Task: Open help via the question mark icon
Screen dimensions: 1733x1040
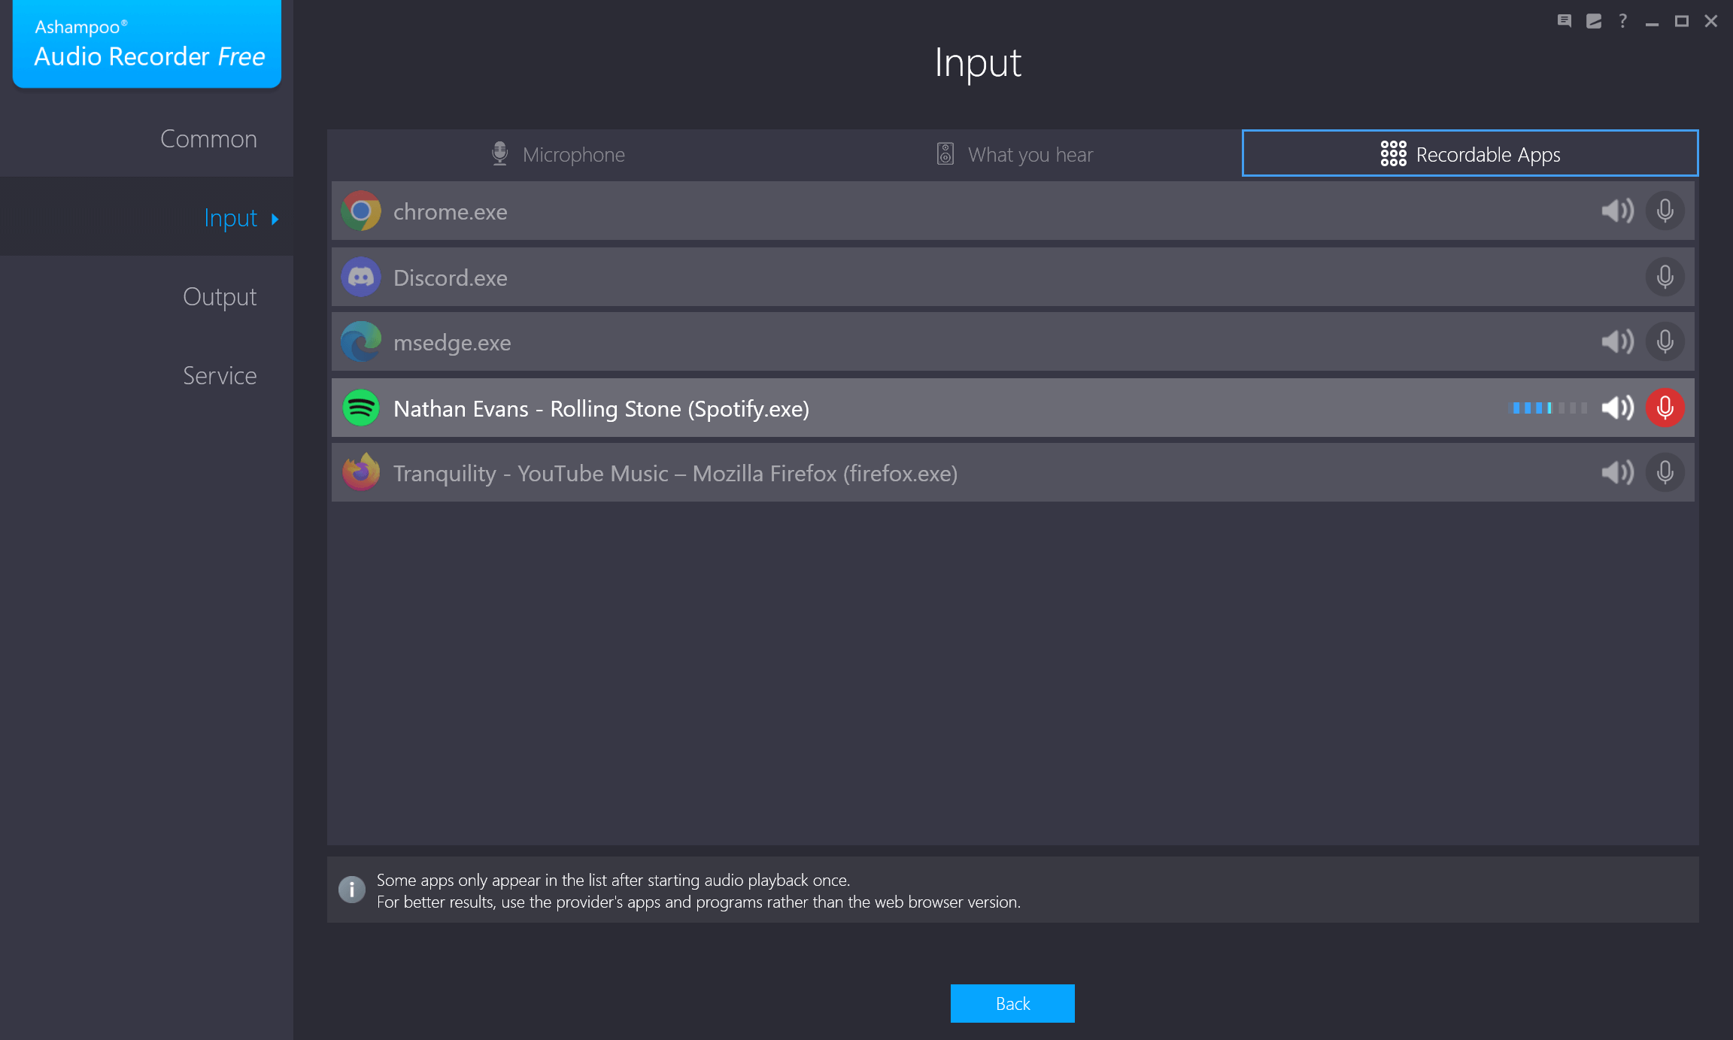Action: [1622, 21]
